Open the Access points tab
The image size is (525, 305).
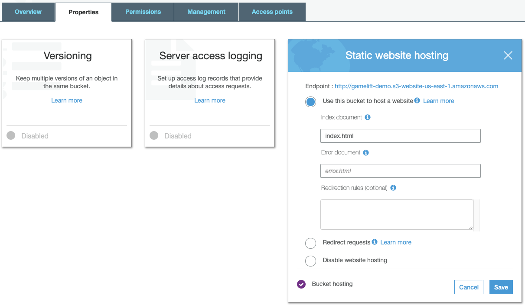point(272,12)
